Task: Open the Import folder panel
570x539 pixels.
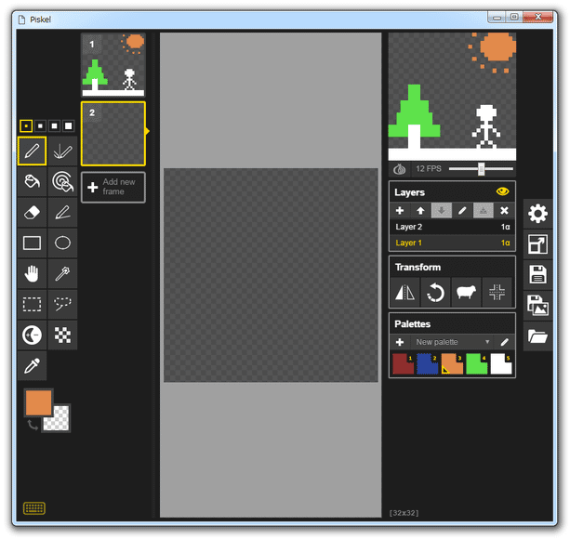Action: pyautogui.click(x=537, y=336)
